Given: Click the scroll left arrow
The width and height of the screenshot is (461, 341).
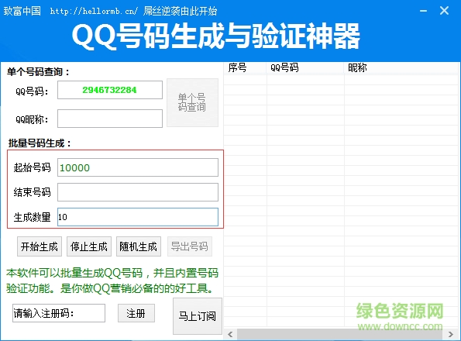Looking at the screenshot, I should tap(230, 334).
